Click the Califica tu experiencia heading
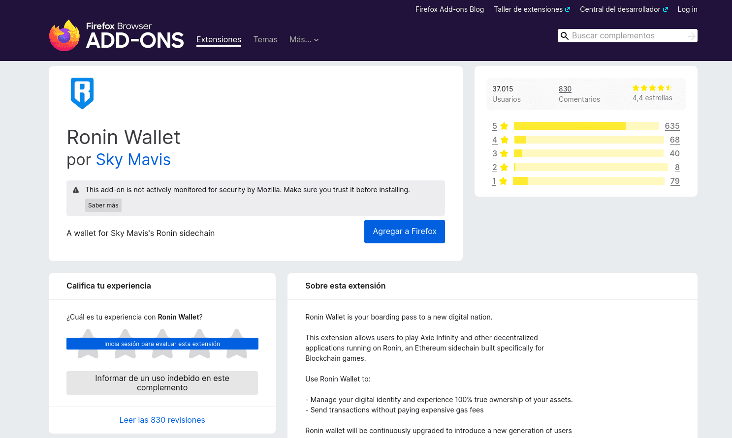Viewport: 732px width, 438px height. click(109, 286)
